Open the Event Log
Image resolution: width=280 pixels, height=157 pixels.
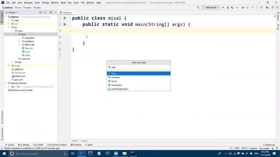(x=269, y=145)
